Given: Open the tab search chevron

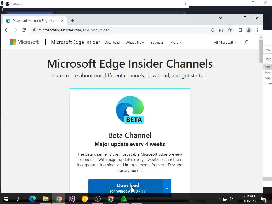Looking at the screenshot, I should coord(220,18).
